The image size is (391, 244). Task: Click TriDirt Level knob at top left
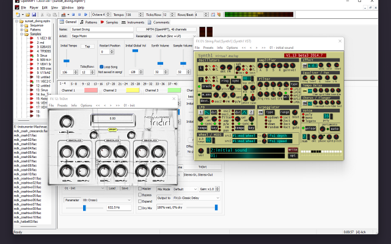[67, 122]
